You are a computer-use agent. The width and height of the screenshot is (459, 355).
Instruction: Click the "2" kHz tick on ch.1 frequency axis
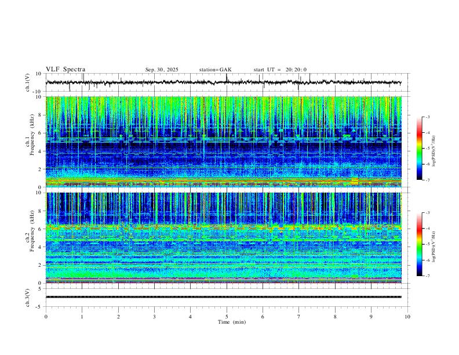tap(41, 169)
